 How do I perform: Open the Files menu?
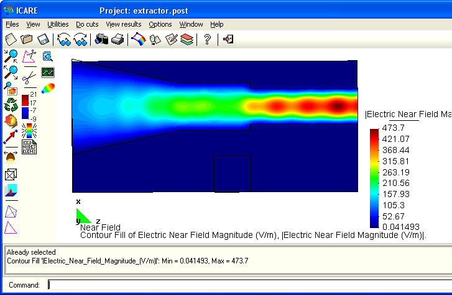click(x=12, y=24)
